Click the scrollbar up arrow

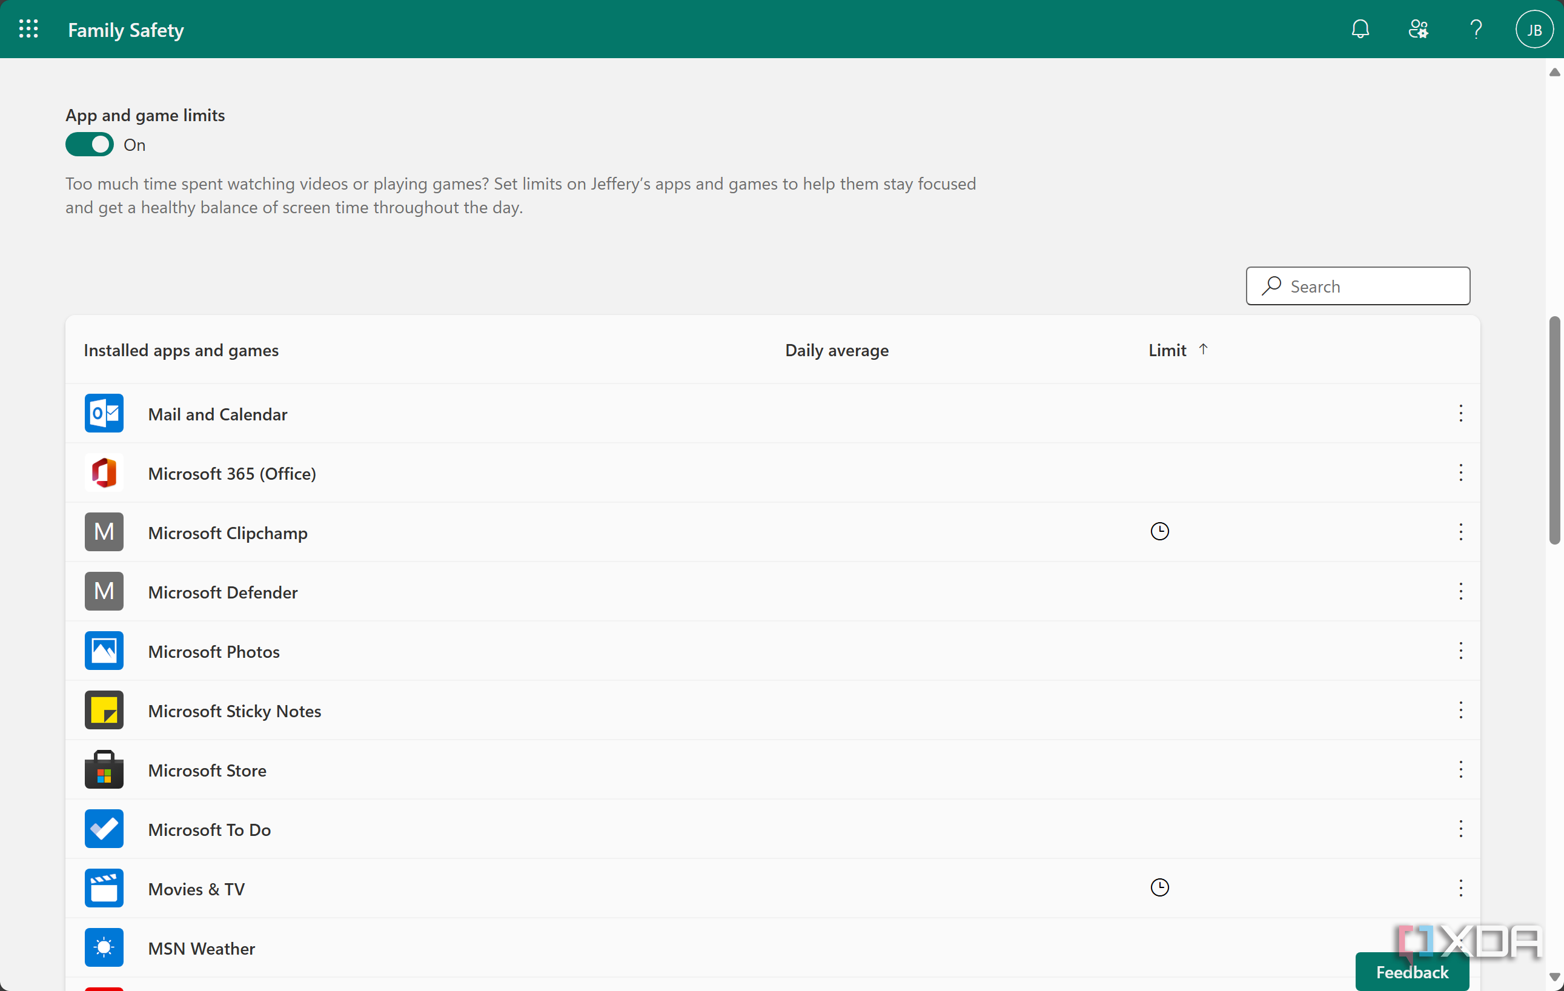1554,72
